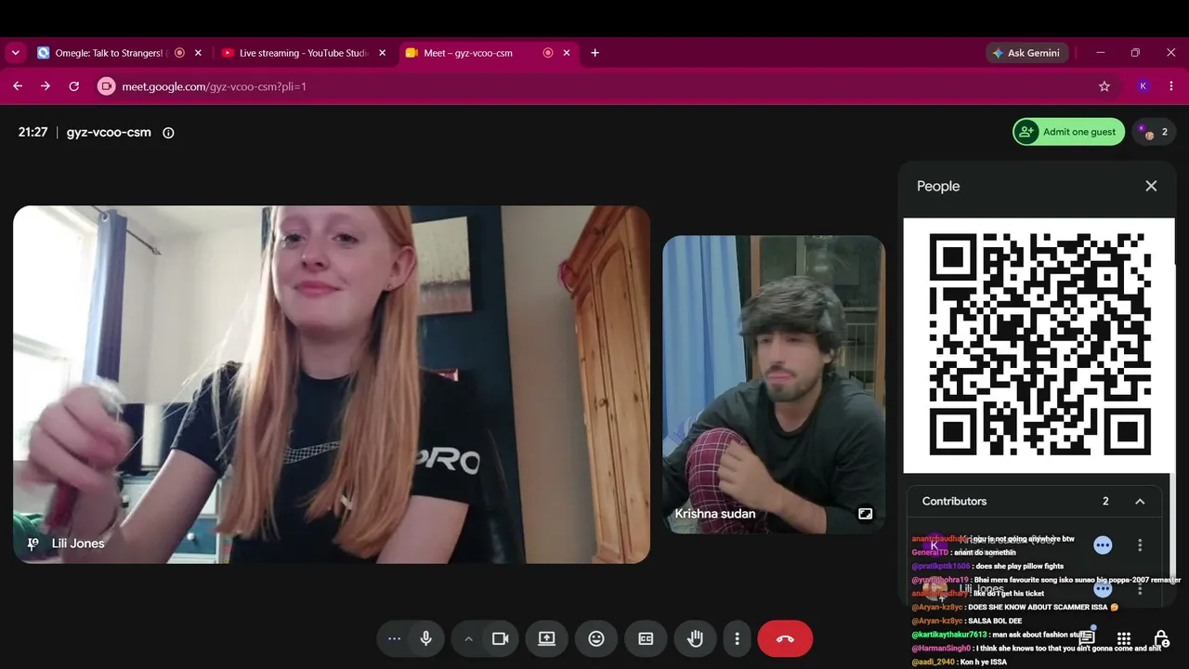1189x669 pixels.
Task: Toggle closed captions
Action: tap(646, 638)
